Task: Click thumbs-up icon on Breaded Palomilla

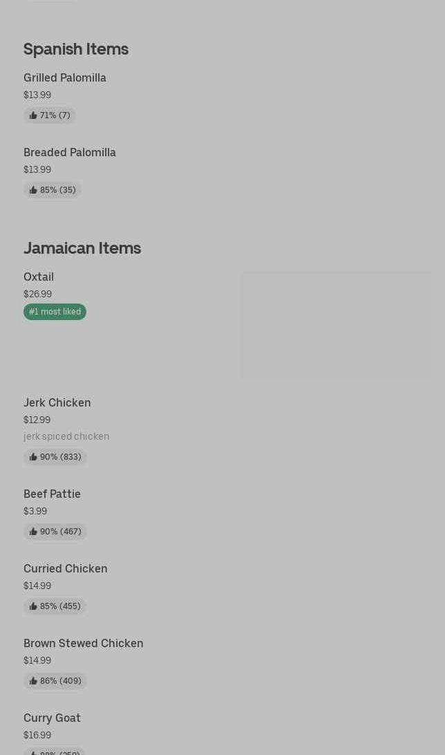Action: [x=33, y=190]
